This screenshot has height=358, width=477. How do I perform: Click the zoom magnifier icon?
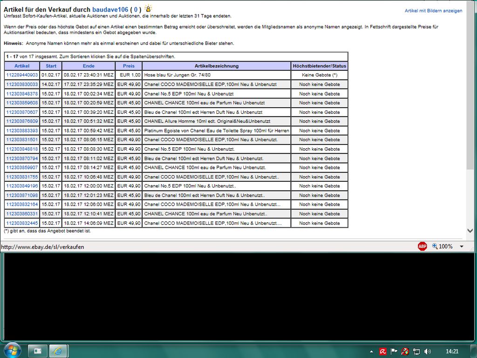435,246
